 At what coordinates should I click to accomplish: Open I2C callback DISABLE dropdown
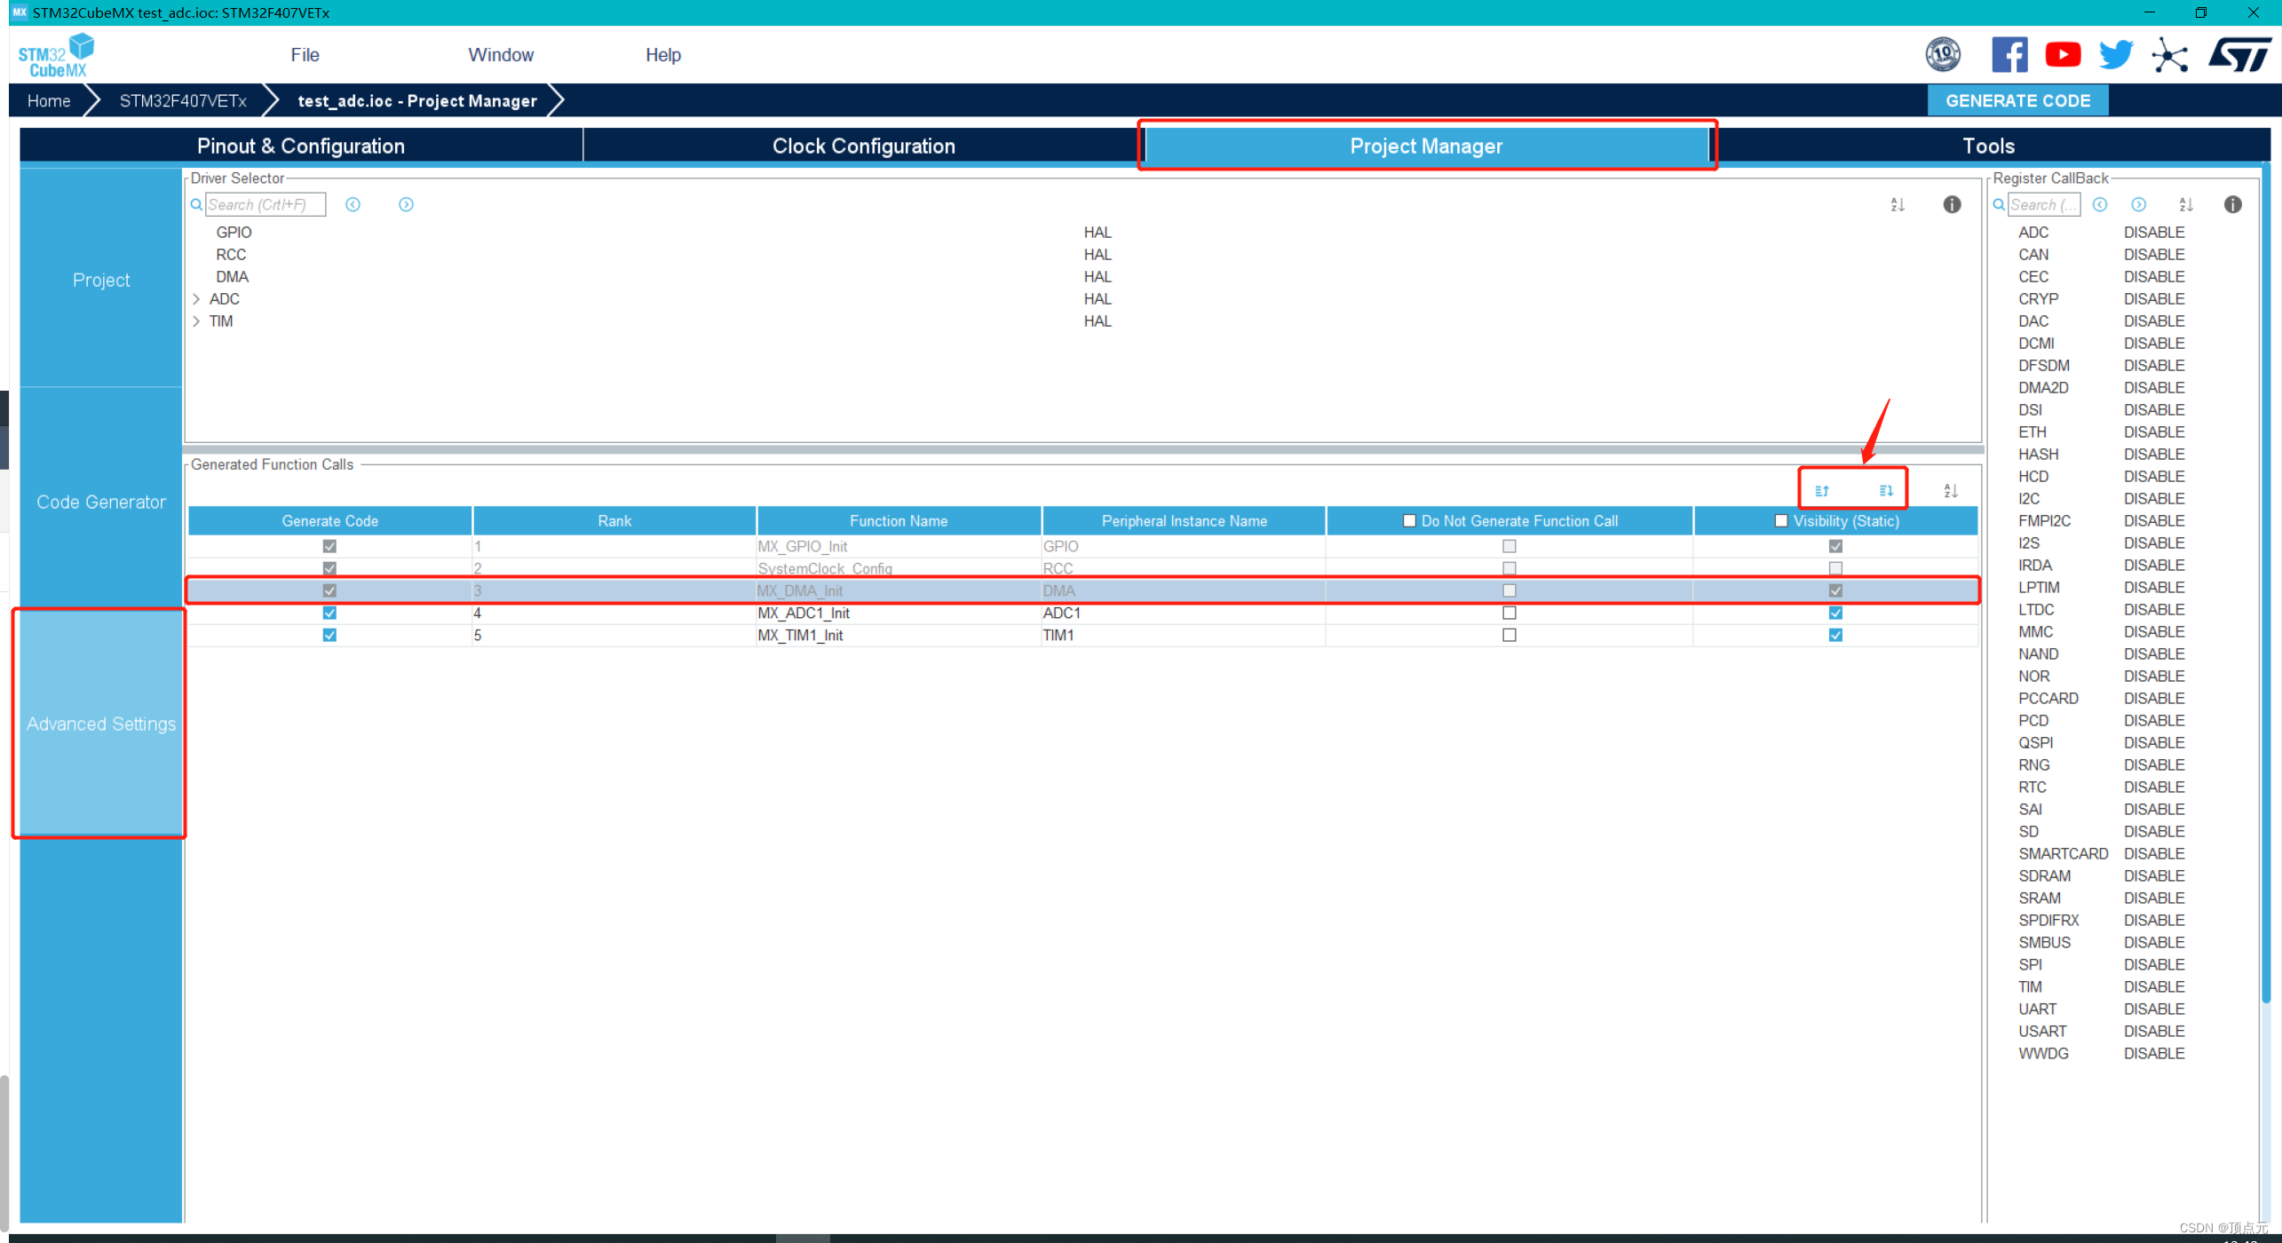pos(2154,499)
